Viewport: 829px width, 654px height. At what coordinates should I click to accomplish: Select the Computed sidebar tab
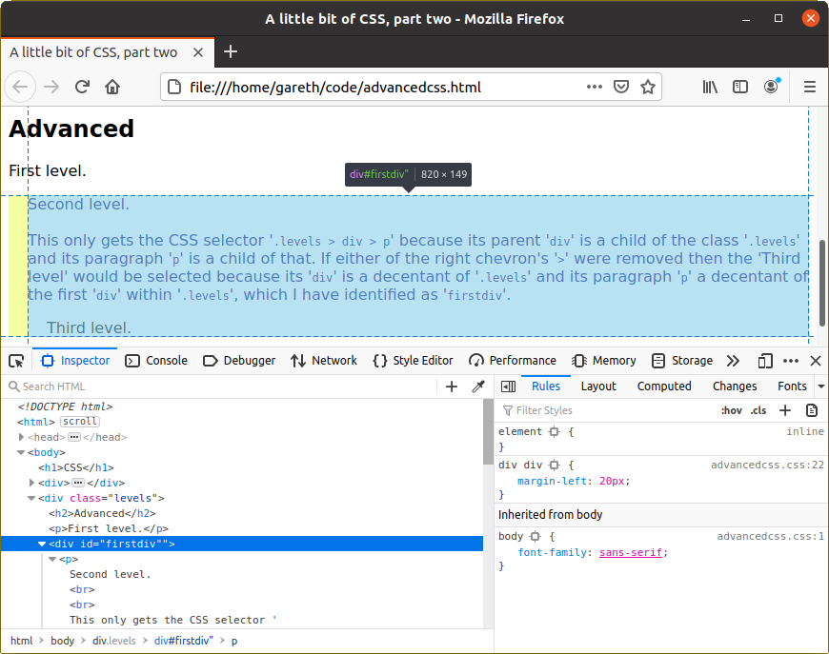[x=664, y=386]
